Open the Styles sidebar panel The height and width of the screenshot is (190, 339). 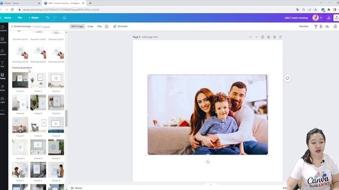[x=3, y=88]
